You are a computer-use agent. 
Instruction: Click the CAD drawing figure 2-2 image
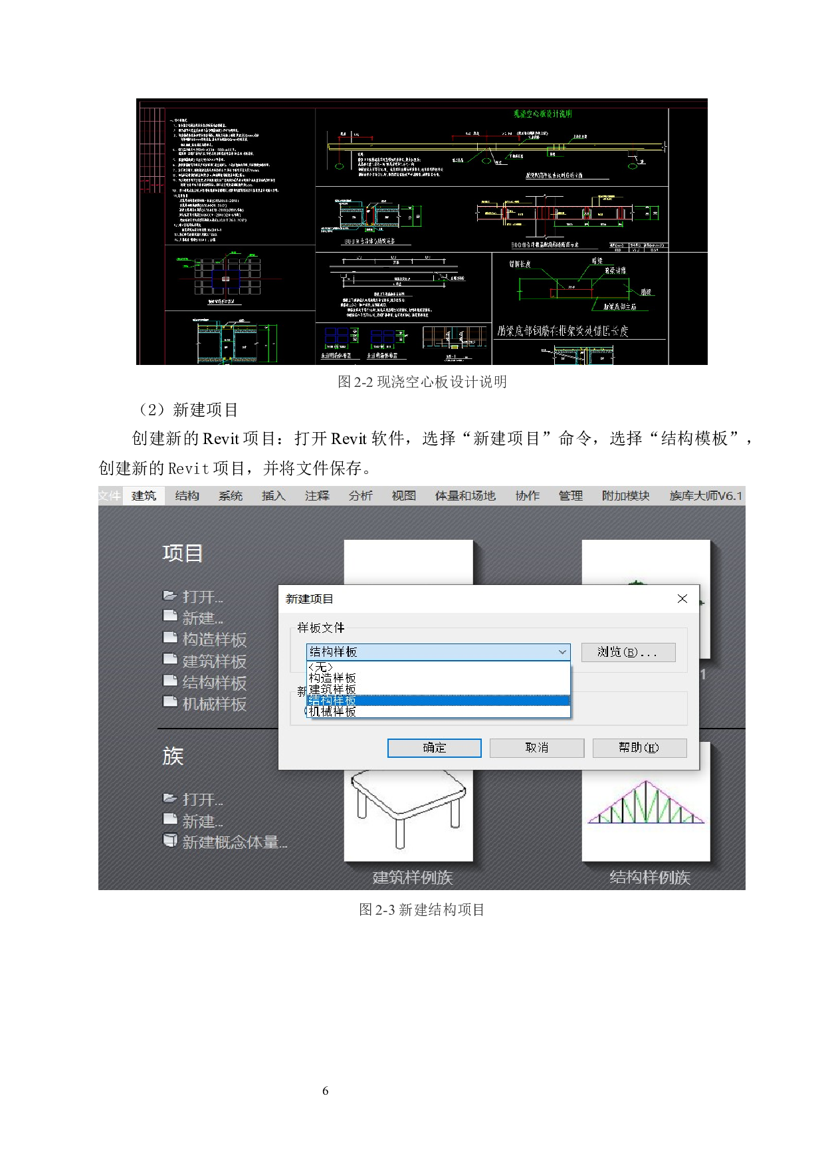click(x=422, y=231)
